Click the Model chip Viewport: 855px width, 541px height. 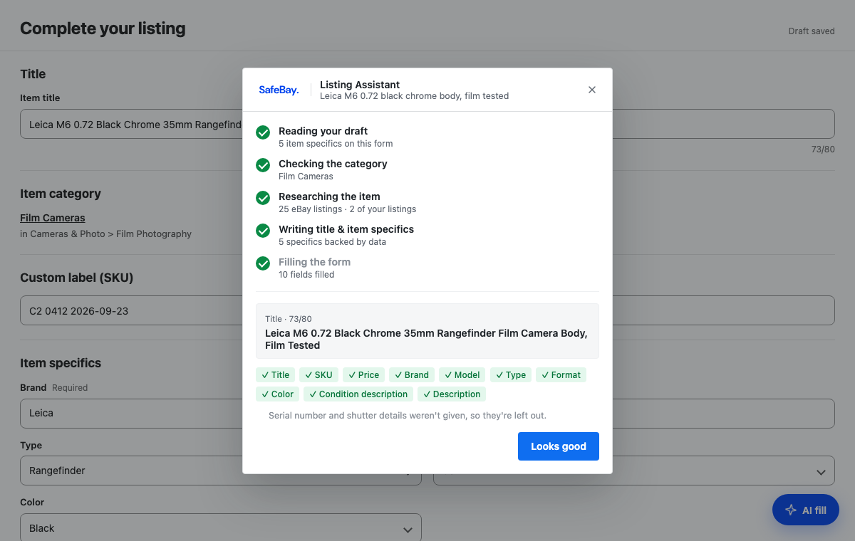pyautogui.click(x=462, y=375)
